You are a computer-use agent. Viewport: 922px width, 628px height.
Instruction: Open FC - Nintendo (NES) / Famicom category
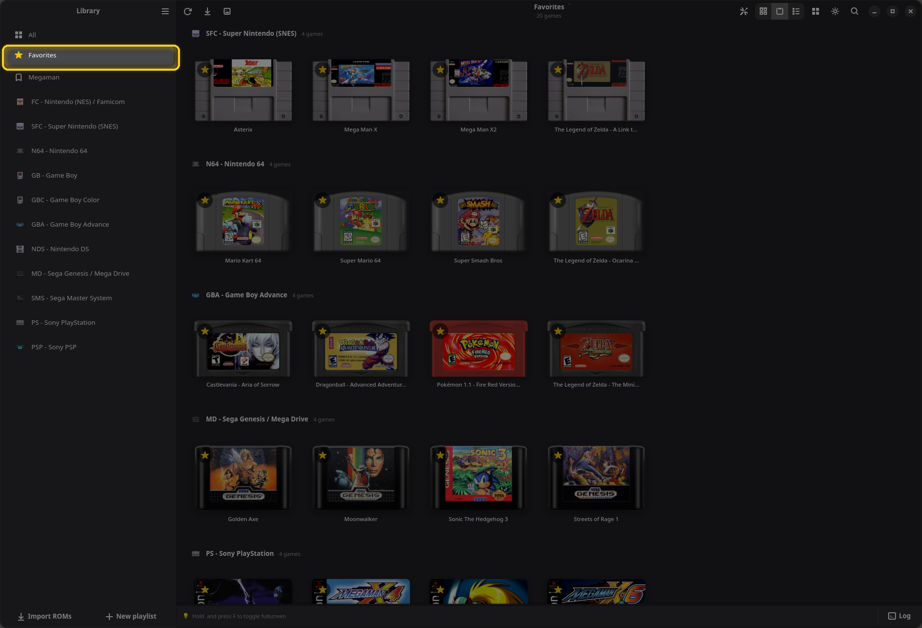88,102
